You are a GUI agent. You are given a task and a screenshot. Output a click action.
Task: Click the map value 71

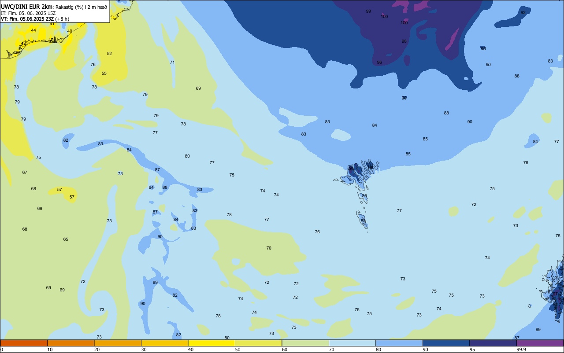172,63
